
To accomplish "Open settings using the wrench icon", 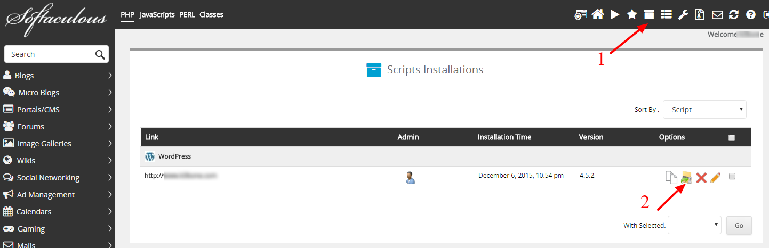I will pos(683,15).
